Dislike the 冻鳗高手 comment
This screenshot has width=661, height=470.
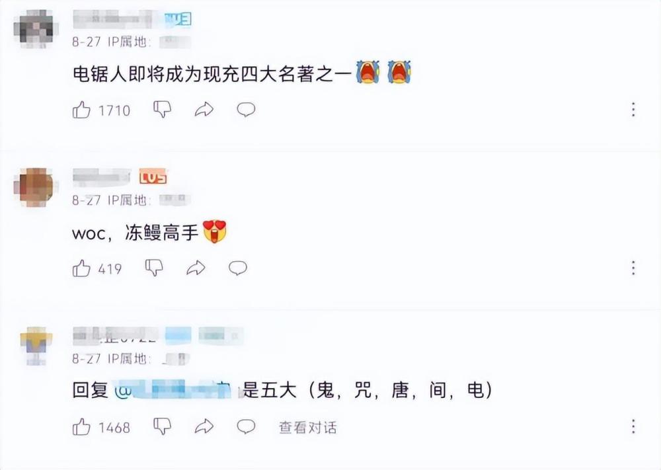[x=154, y=268]
